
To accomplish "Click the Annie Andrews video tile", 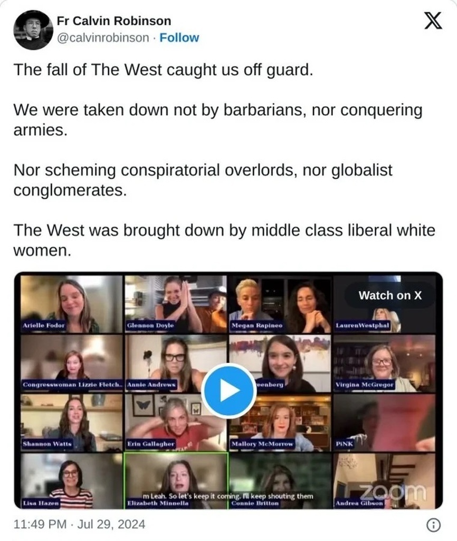I will coord(176,363).
